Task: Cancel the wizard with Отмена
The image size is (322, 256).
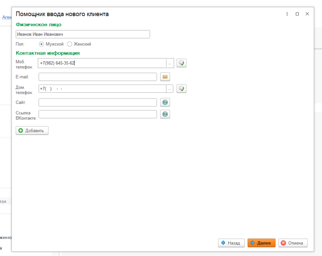Action: (293, 243)
